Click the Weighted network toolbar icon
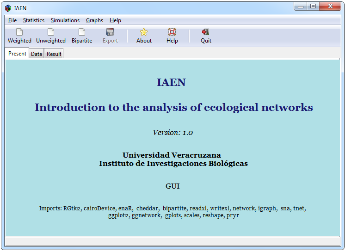This screenshot has height=251, width=345. [19, 32]
